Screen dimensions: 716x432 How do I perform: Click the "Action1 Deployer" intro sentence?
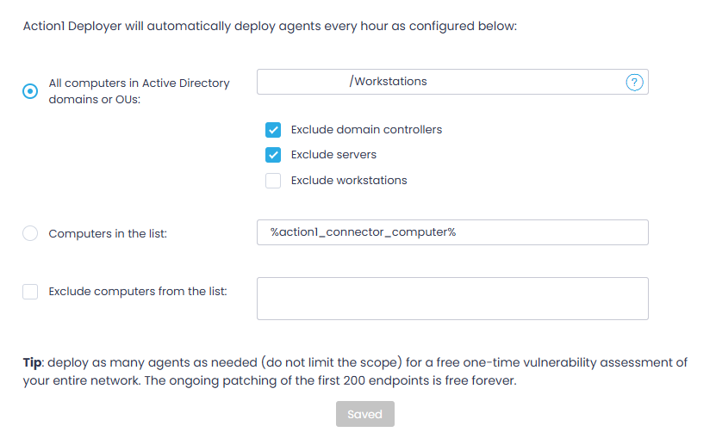(x=269, y=27)
